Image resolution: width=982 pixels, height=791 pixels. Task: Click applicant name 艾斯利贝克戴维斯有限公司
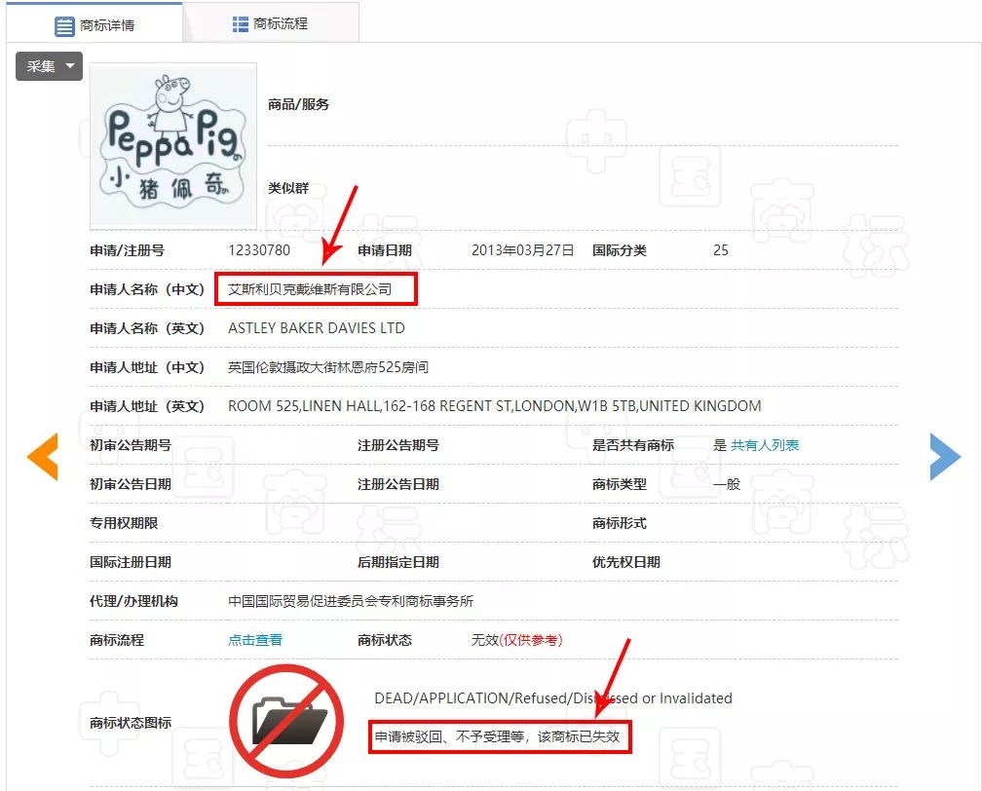pyautogui.click(x=310, y=289)
